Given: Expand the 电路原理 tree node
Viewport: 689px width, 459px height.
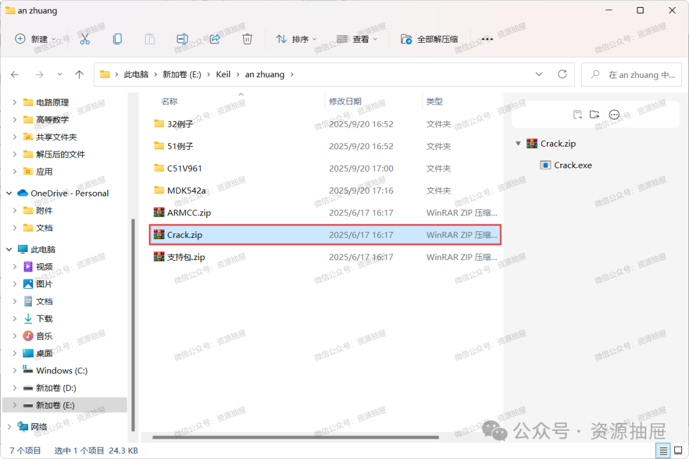Looking at the screenshot, I should (15, 103).
